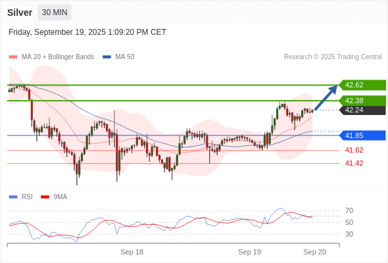The width and height of the screenshot is (388, 263).
Task: Click the Sep 20 axis date
Action: 315,252
